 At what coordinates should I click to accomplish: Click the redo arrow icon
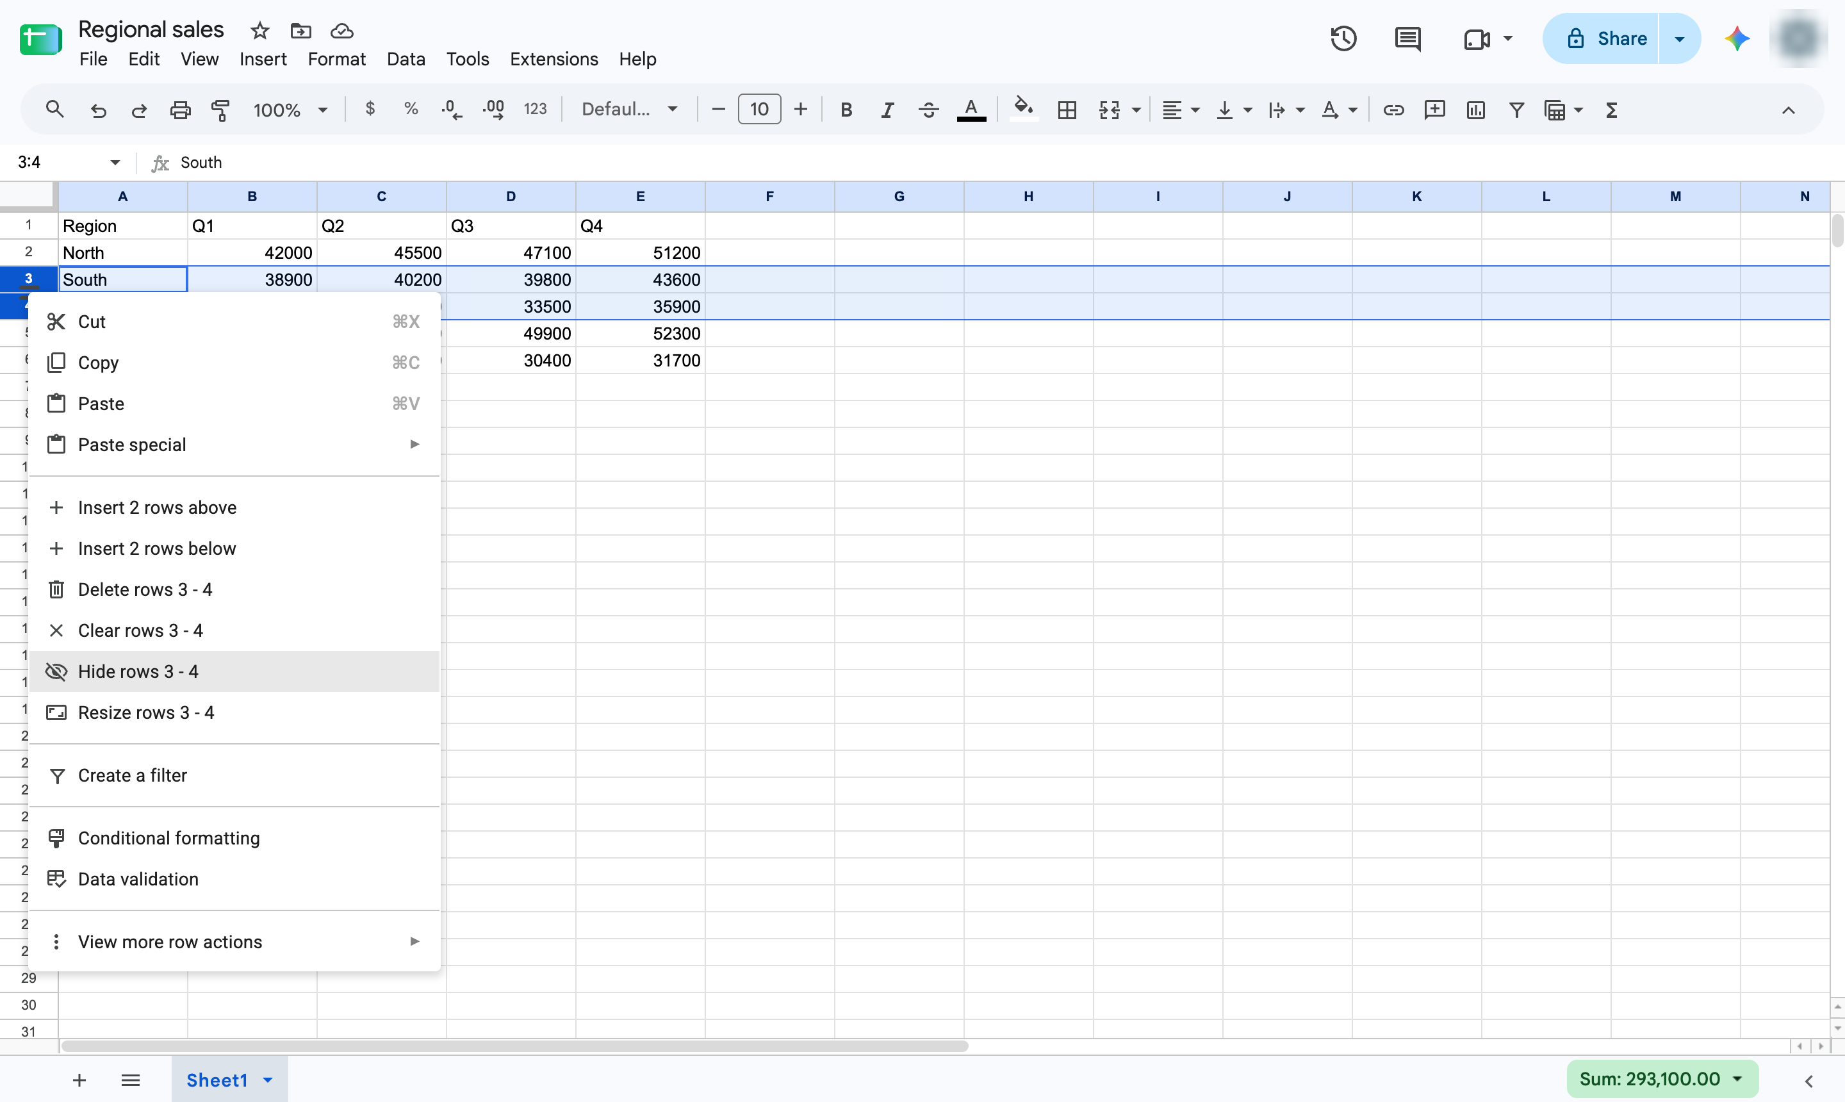[139, 110]
